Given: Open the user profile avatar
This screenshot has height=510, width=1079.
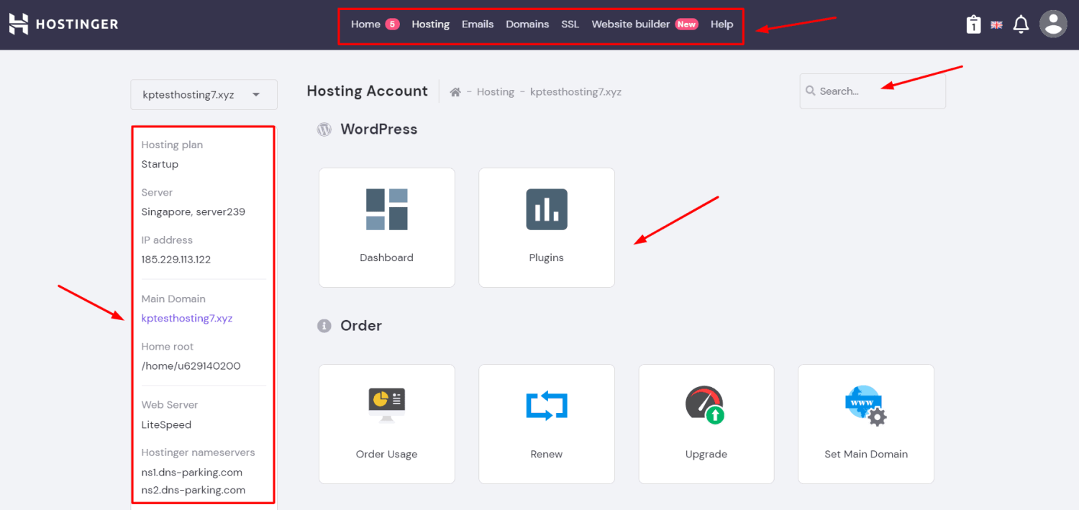Looking at the screenshot, I should pos(1053,24).
